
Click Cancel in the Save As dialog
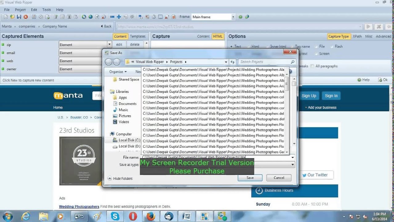(x=279, y=178)
